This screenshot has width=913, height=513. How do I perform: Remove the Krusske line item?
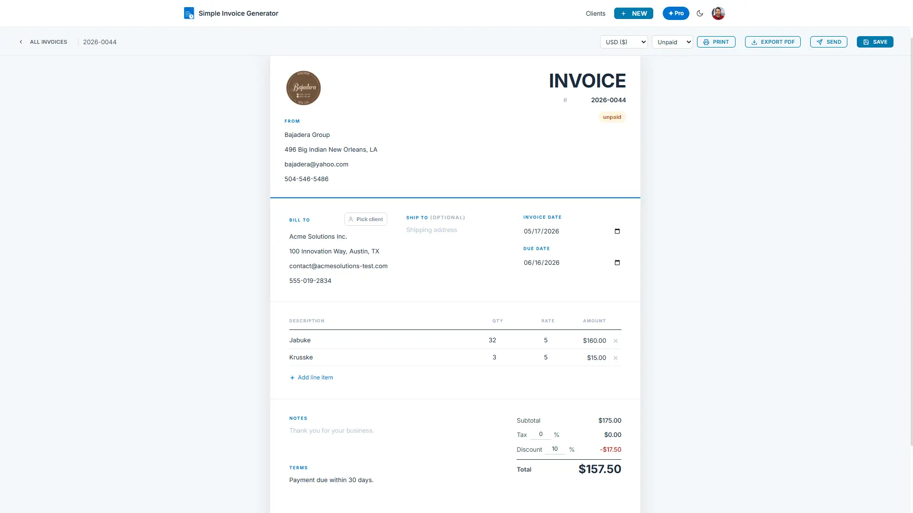(615, 358)
